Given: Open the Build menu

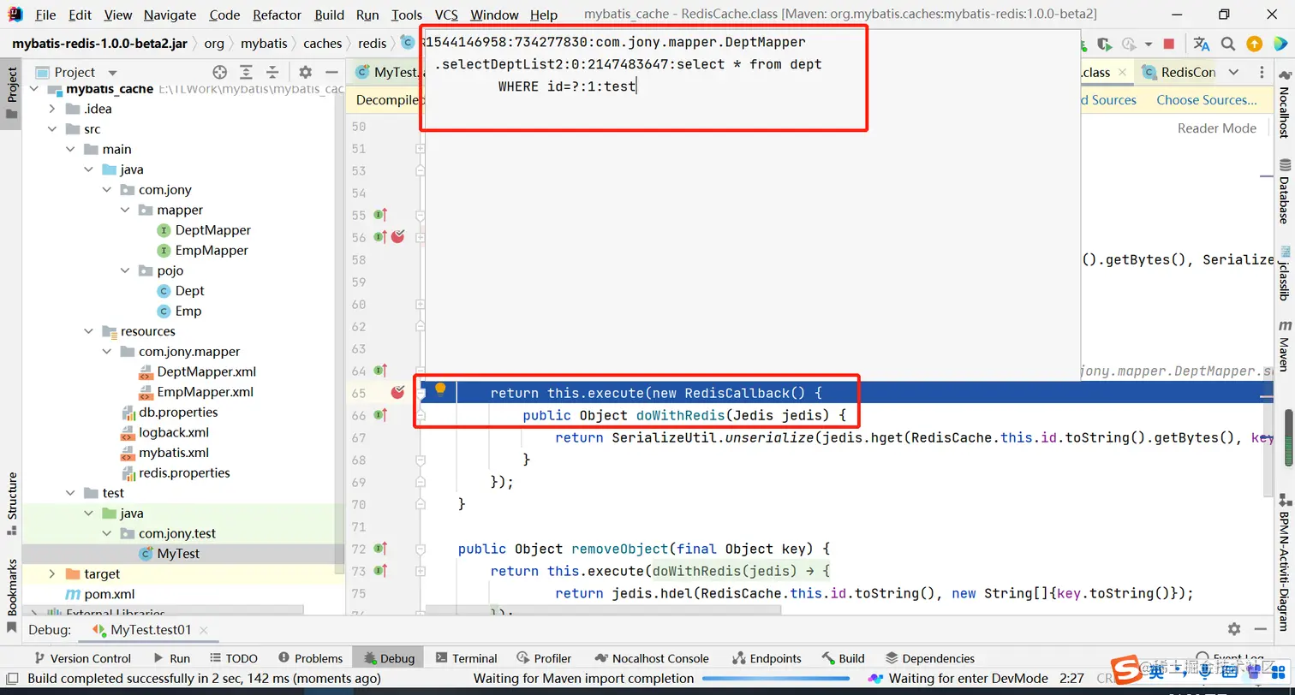Looking at the screenshot, I should pos(330,15).
